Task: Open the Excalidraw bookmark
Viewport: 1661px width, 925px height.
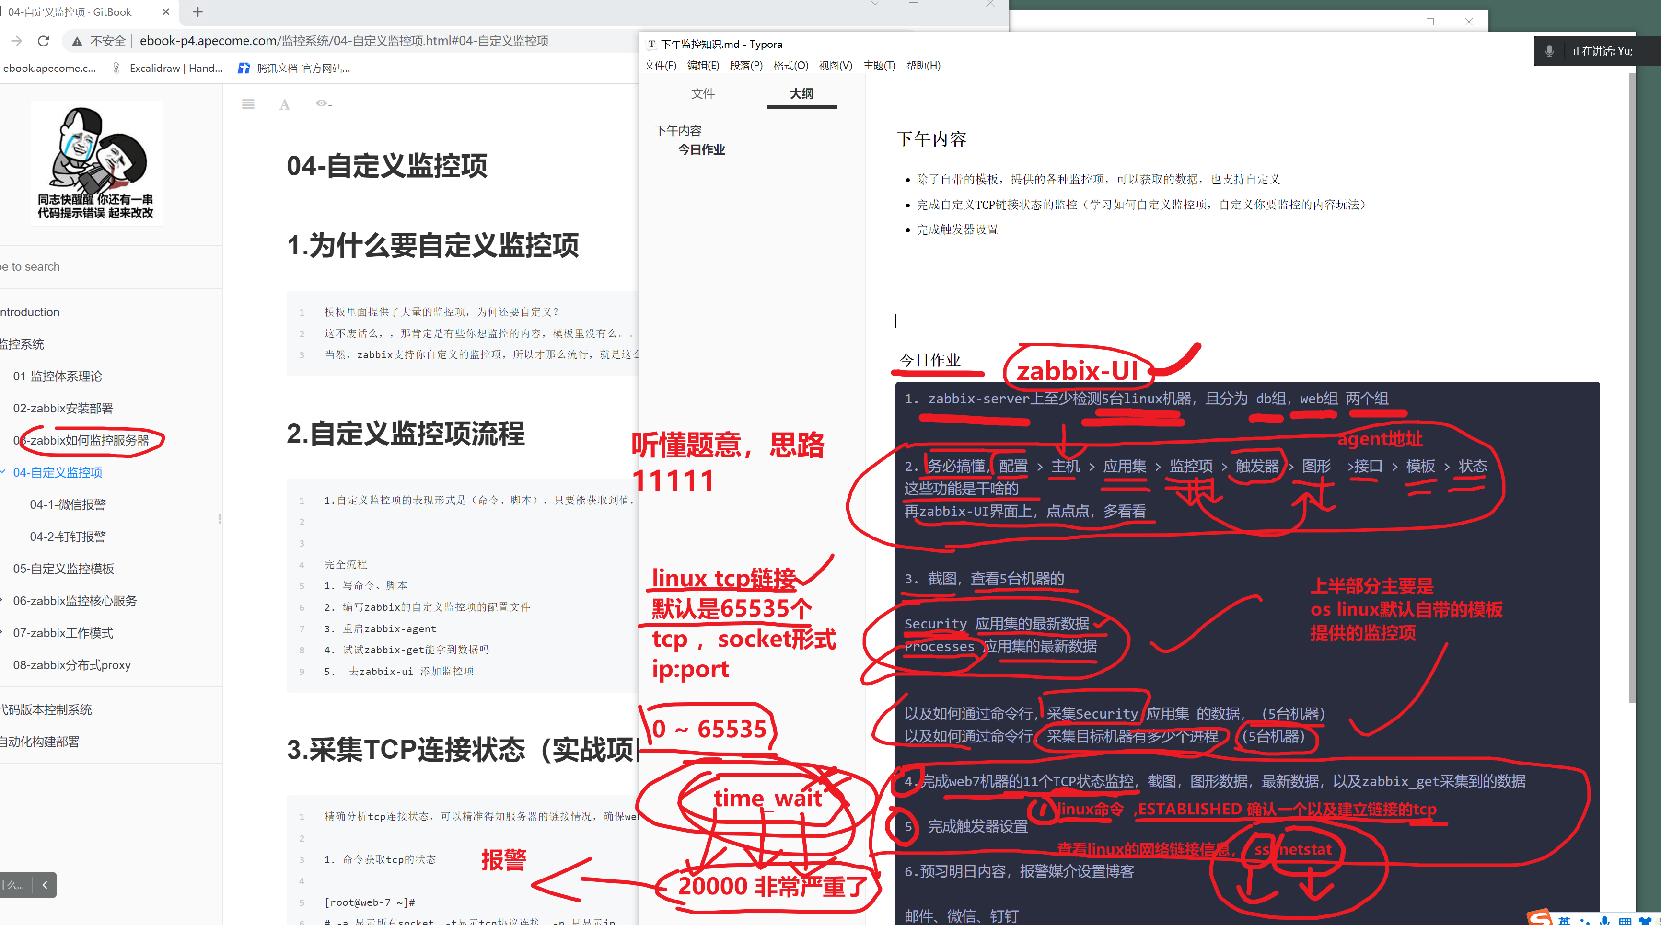Action: point(168,68)
